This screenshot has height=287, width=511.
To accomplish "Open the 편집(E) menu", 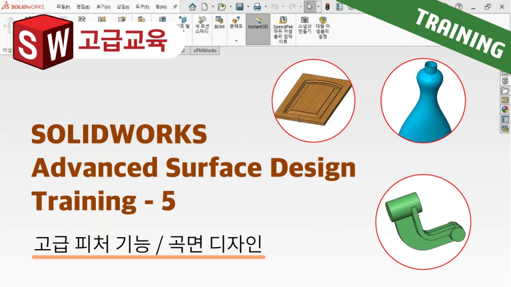I will pos(83,7).
